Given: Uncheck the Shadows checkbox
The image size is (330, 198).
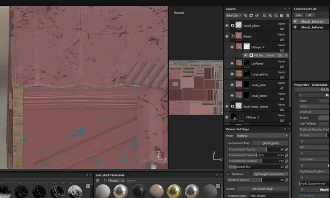Looking at the screenshot, I should pyautogui.click(x=229, y=174).
